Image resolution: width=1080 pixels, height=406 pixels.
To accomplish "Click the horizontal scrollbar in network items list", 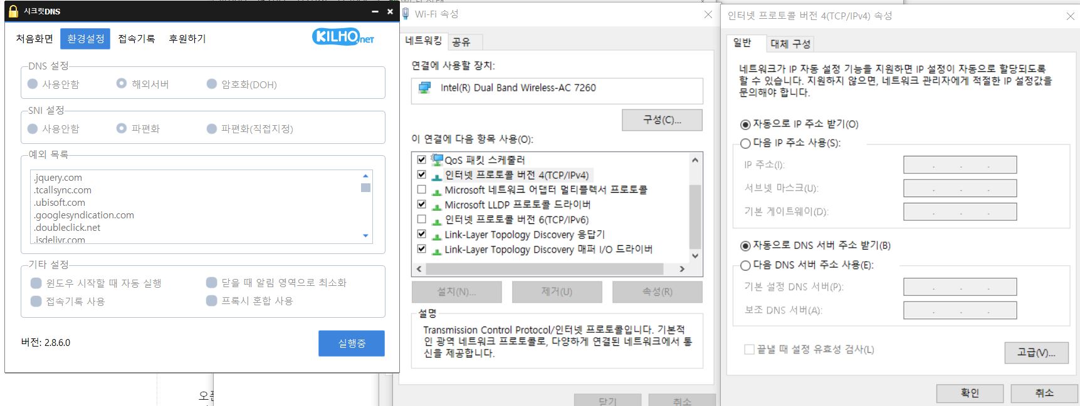I will pyautogui.click(x=543, y=269).
